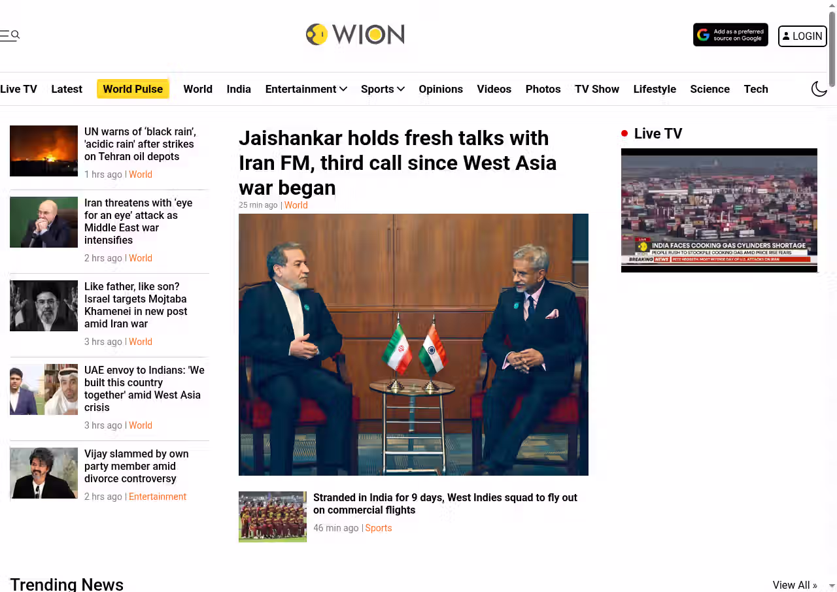Expand the Entertainment dropdown menu

point(306,89)
